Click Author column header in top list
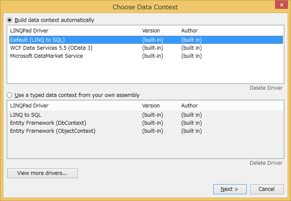This screenshot has width=291, height=201. (x=189, y=30)
